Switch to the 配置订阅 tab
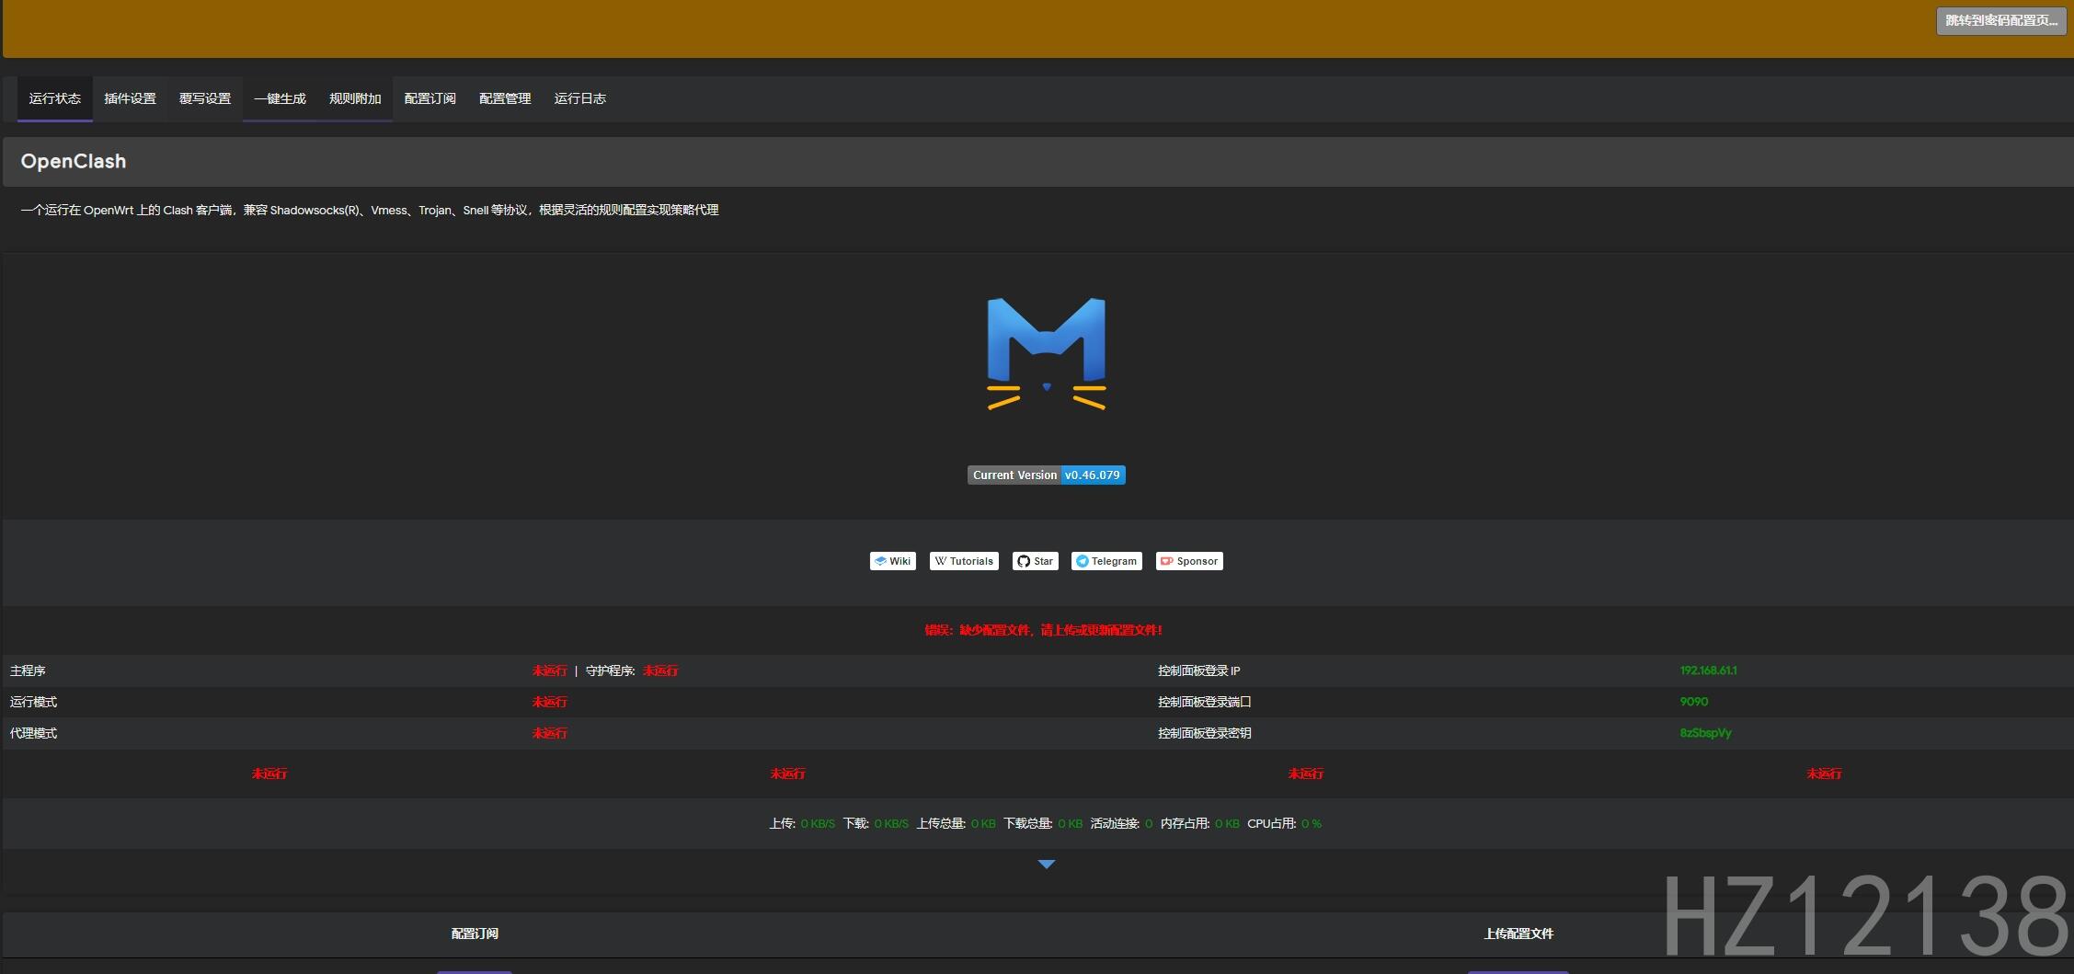Image resolution: width=2074 pixels, height=974 pixels. click(430, 98)
